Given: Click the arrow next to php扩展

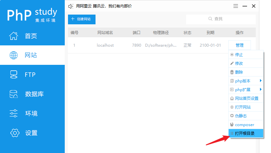Looking at the screenshot, I should [261, 89].
